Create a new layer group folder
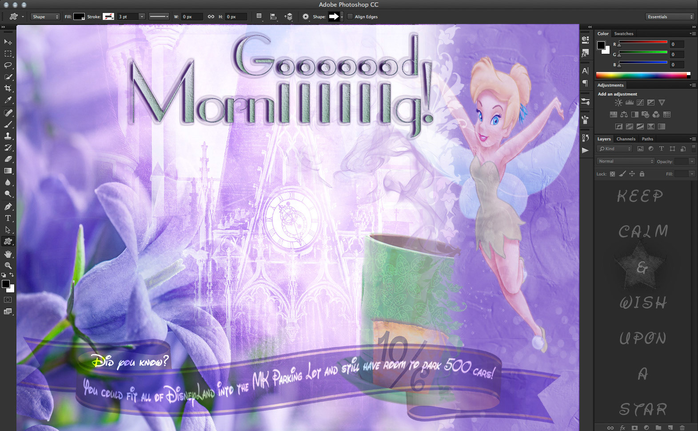The width and height of the screenshot is (698, 431). point(658,427)
